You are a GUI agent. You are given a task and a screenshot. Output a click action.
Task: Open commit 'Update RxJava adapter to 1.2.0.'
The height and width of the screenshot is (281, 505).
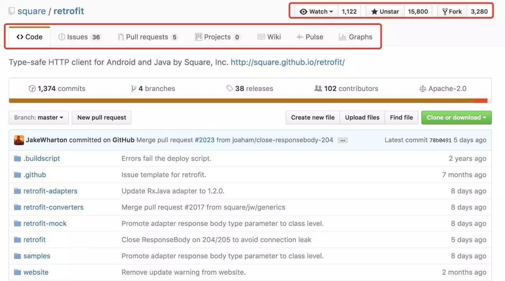173,191
